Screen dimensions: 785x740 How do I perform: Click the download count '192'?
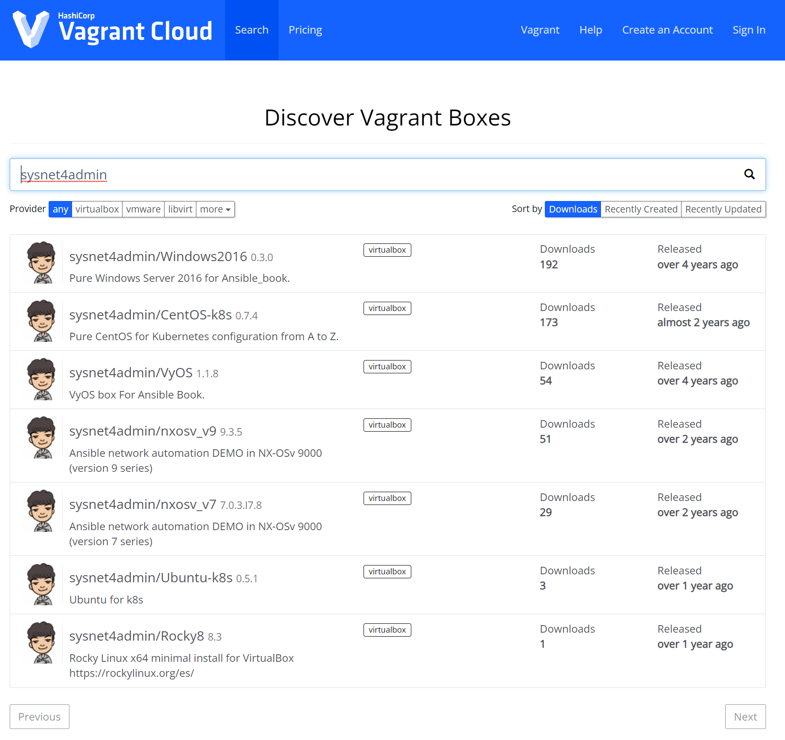pos(549,265)
